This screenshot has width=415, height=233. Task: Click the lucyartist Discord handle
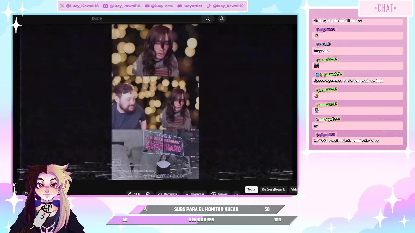(193, 6)
